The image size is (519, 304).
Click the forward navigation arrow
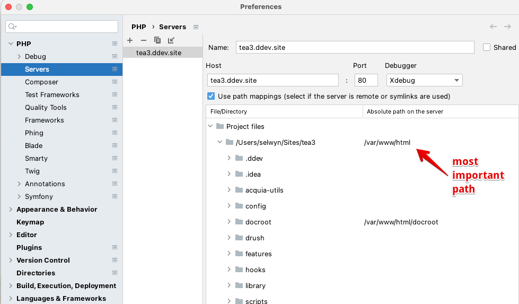point(507,27)
